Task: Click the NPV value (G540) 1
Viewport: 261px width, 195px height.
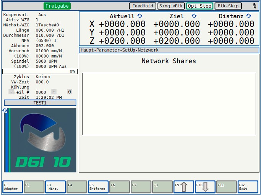Action: (x=46, y=40)
